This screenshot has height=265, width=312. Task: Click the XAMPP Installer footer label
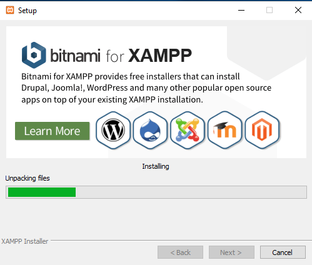(x=25, y=241)
